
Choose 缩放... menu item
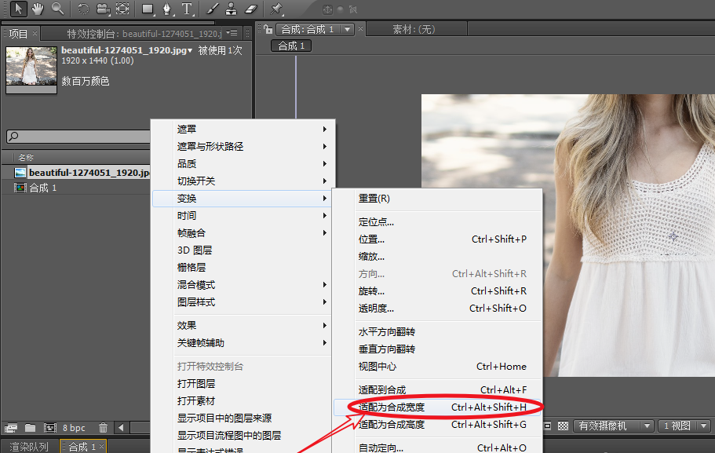[437, 257]
